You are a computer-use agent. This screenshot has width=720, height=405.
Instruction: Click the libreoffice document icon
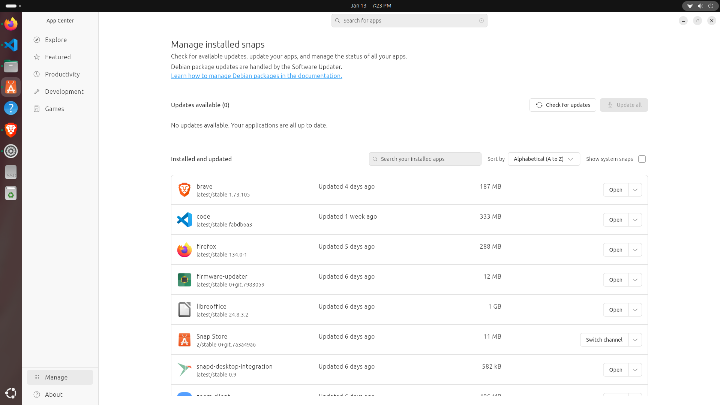tap(184, 310)
